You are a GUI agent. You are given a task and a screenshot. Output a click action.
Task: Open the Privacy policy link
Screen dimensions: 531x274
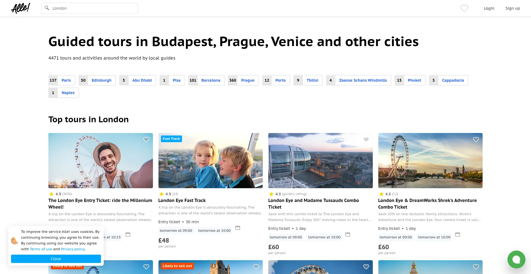click(x=73, y=249)
